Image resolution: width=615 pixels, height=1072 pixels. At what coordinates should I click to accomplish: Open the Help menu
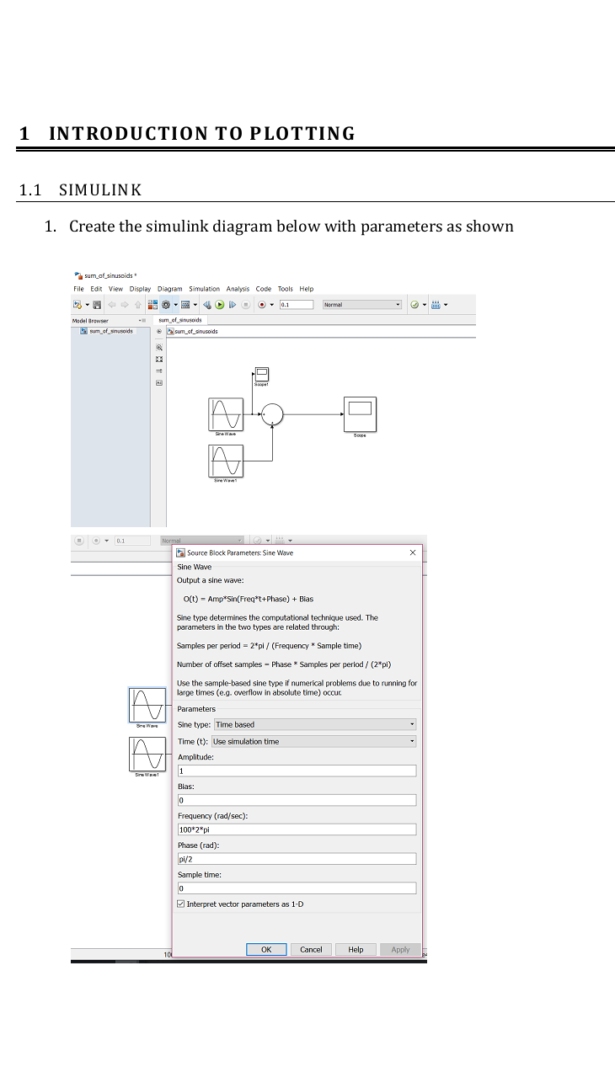point(307,289)
